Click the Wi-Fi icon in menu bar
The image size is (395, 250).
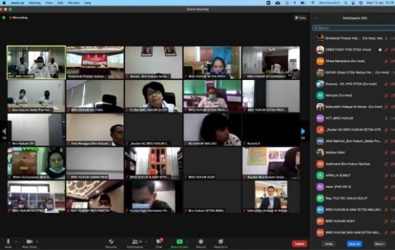(x=313, y=3)
